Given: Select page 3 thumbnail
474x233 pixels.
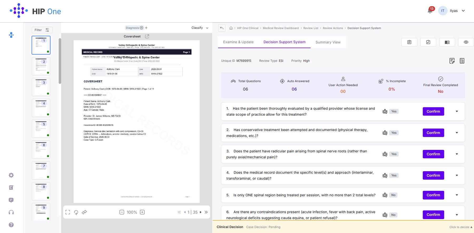Looking at the screenshot, I should [41, 87].
